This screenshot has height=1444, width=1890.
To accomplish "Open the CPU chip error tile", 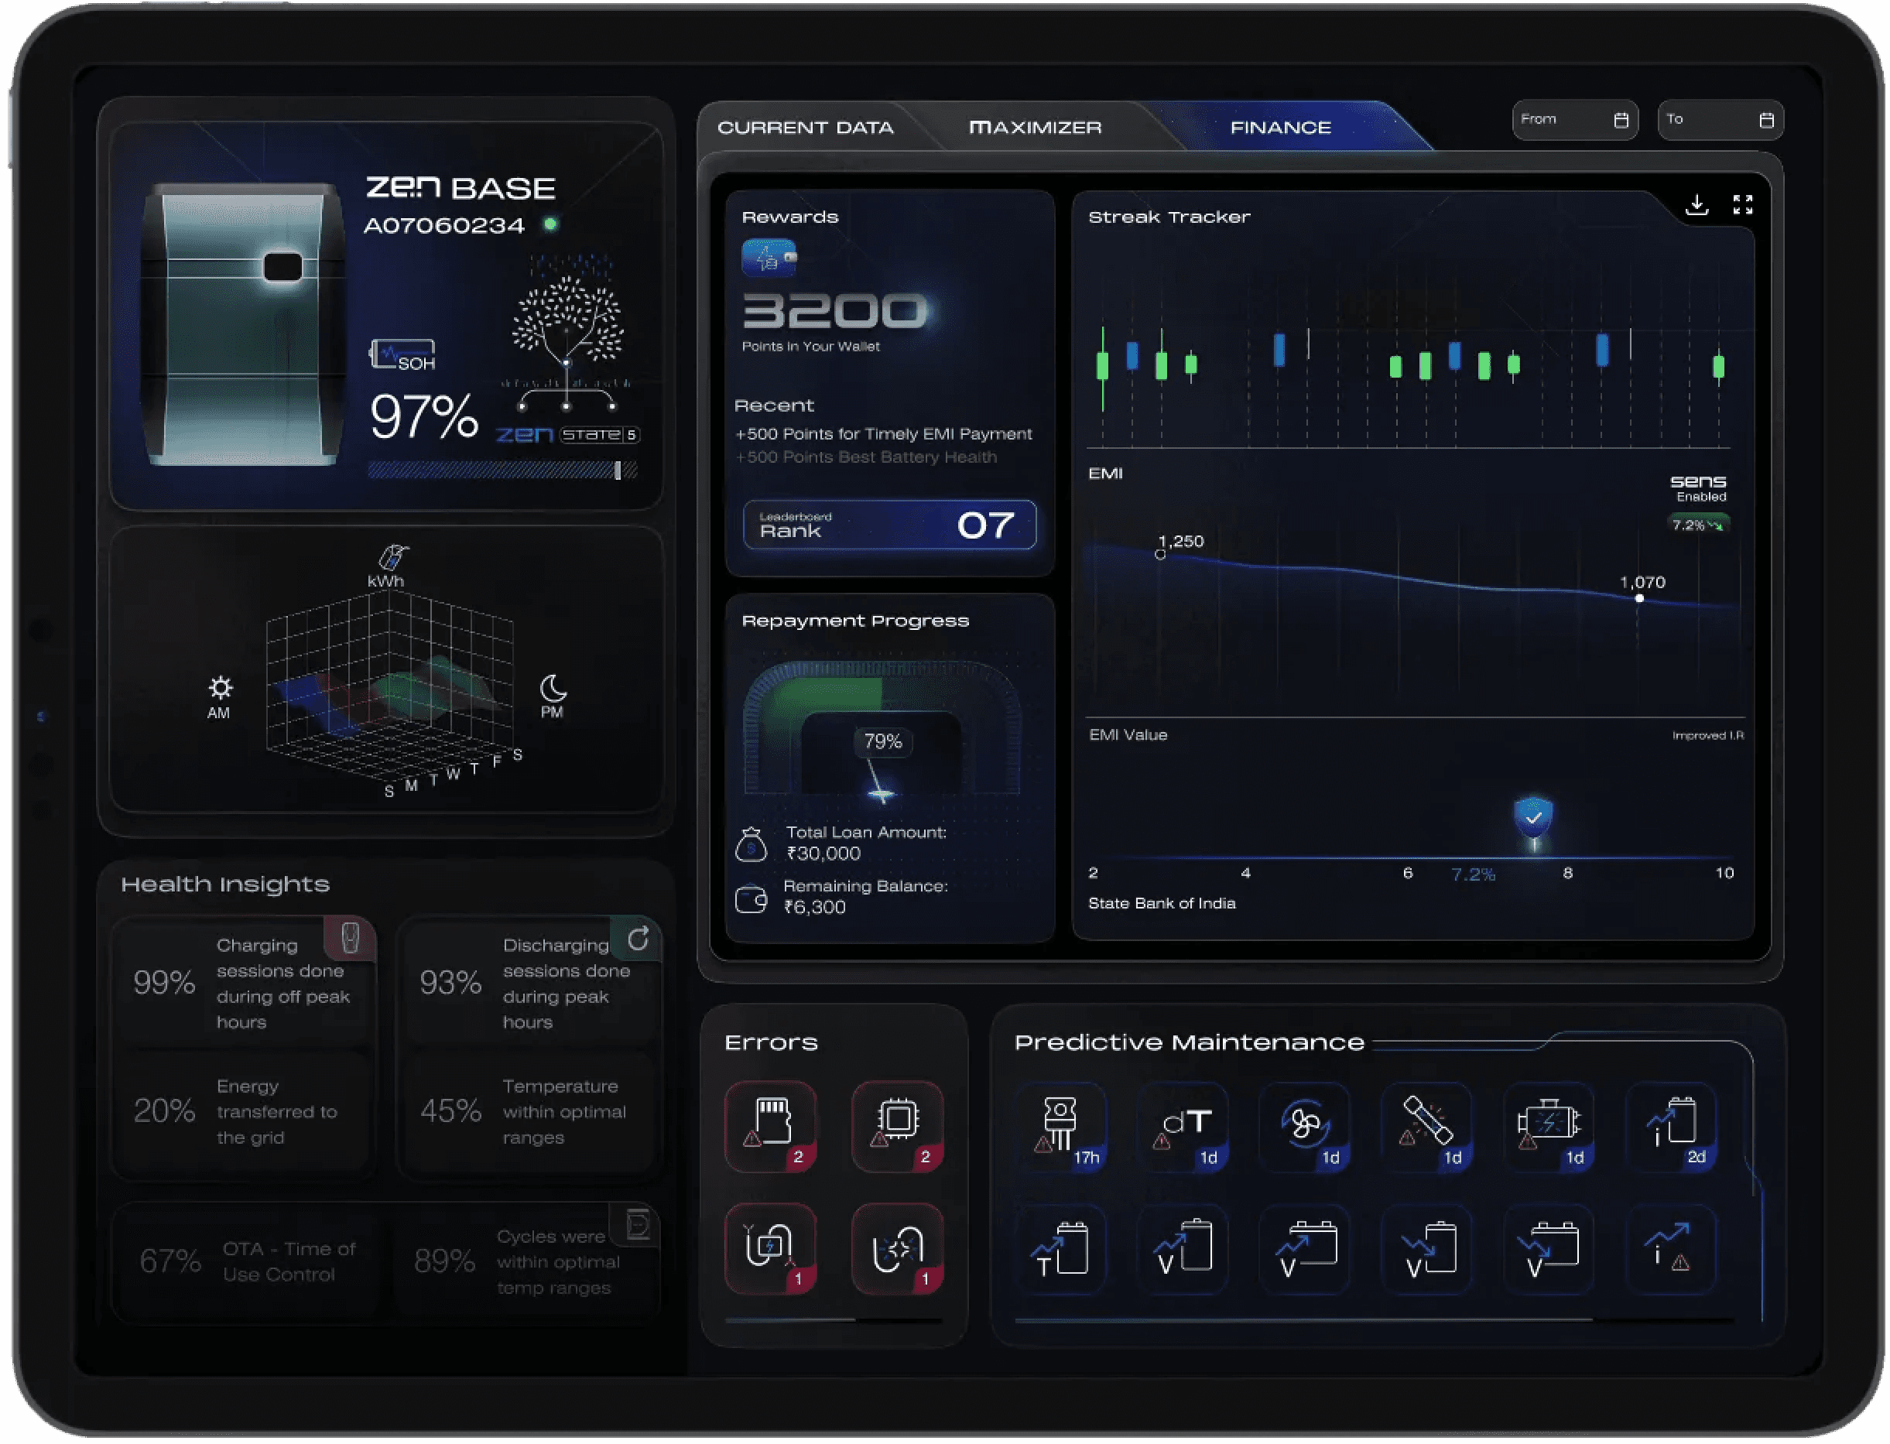I will pyautogui.click(x=897, y=1125).
